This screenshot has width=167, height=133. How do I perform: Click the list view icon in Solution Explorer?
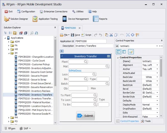tap(10, 33)
